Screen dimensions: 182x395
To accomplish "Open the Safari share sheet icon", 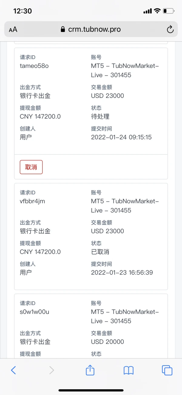I will click(90, 370).
